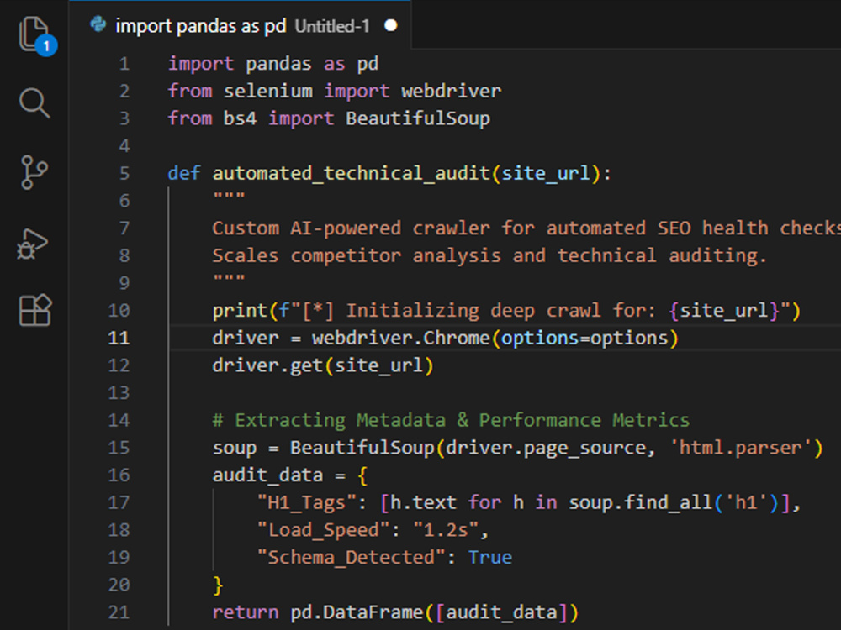Click the "Schema_Detected" key on line 19

(352, 557)
